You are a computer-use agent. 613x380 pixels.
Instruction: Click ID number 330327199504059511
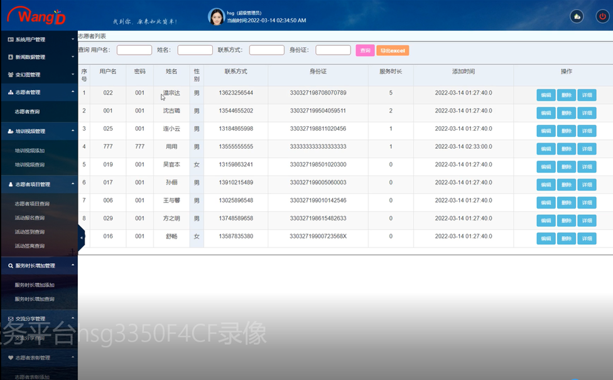click(318, 111)
